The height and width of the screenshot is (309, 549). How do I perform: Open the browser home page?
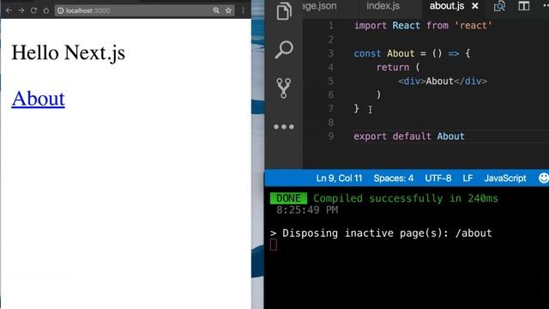(x=45, y=10)
